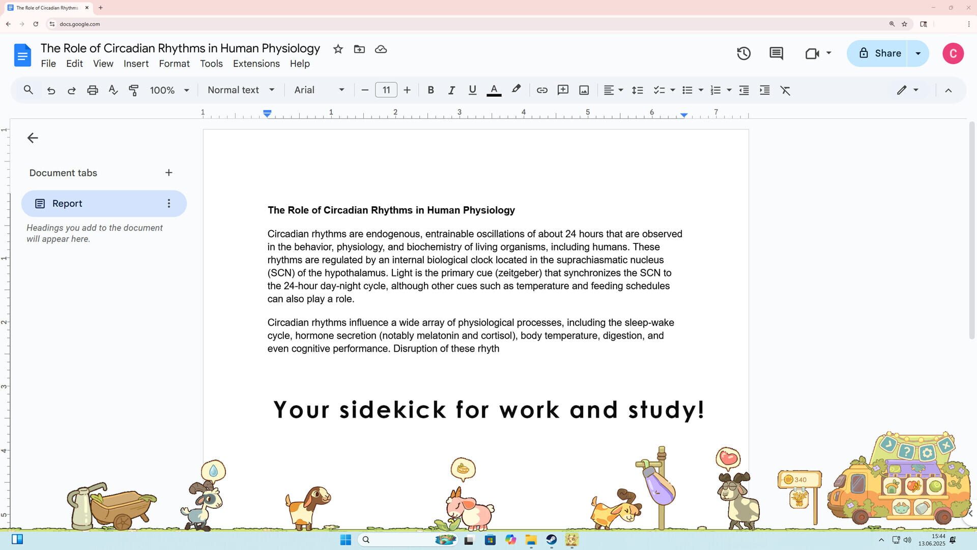Open version history clock icon
Screen dimensions: 977x550
point(743,53)
